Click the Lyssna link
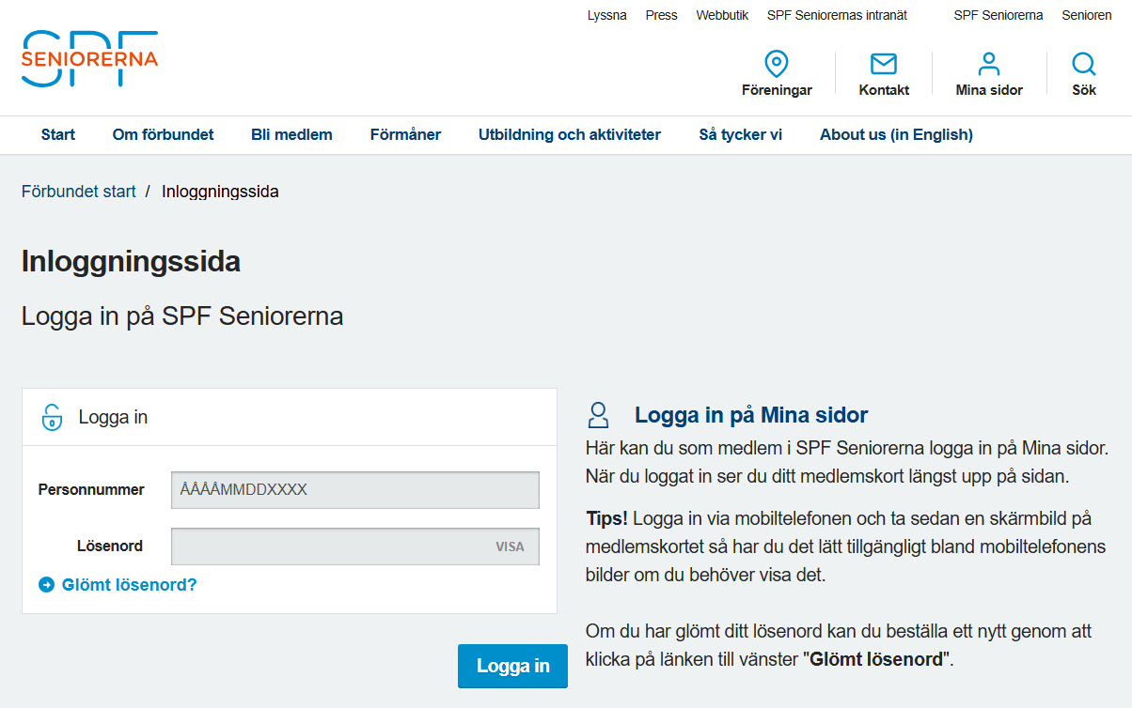 point(606,15)
